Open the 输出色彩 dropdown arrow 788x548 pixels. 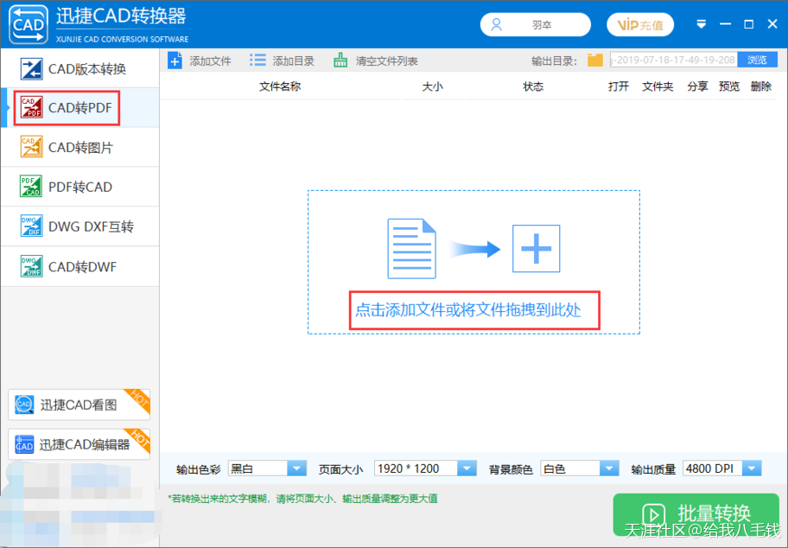coord(296,468)
